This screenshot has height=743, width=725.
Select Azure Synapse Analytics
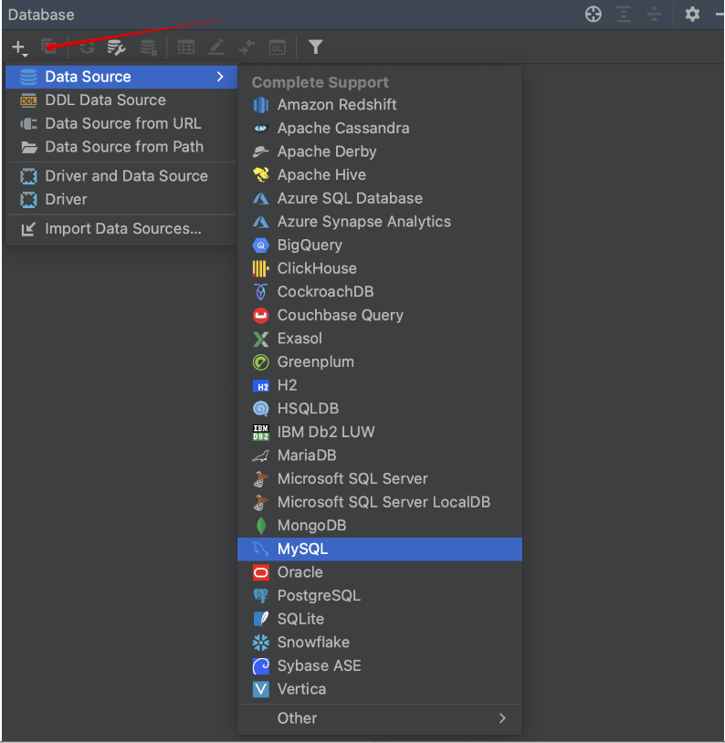(x=380, y=222)
